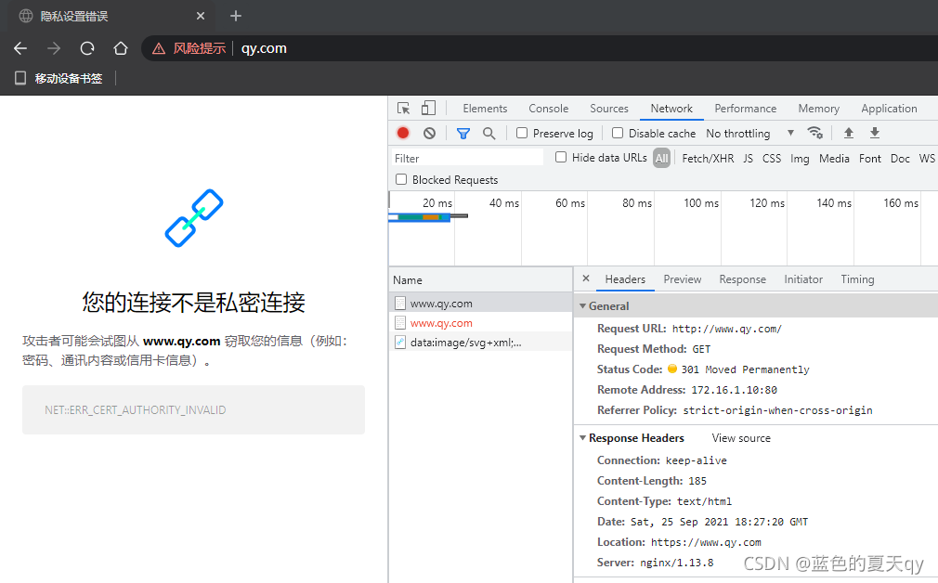Stop recording with the red record button

click(x=403, y=133)
